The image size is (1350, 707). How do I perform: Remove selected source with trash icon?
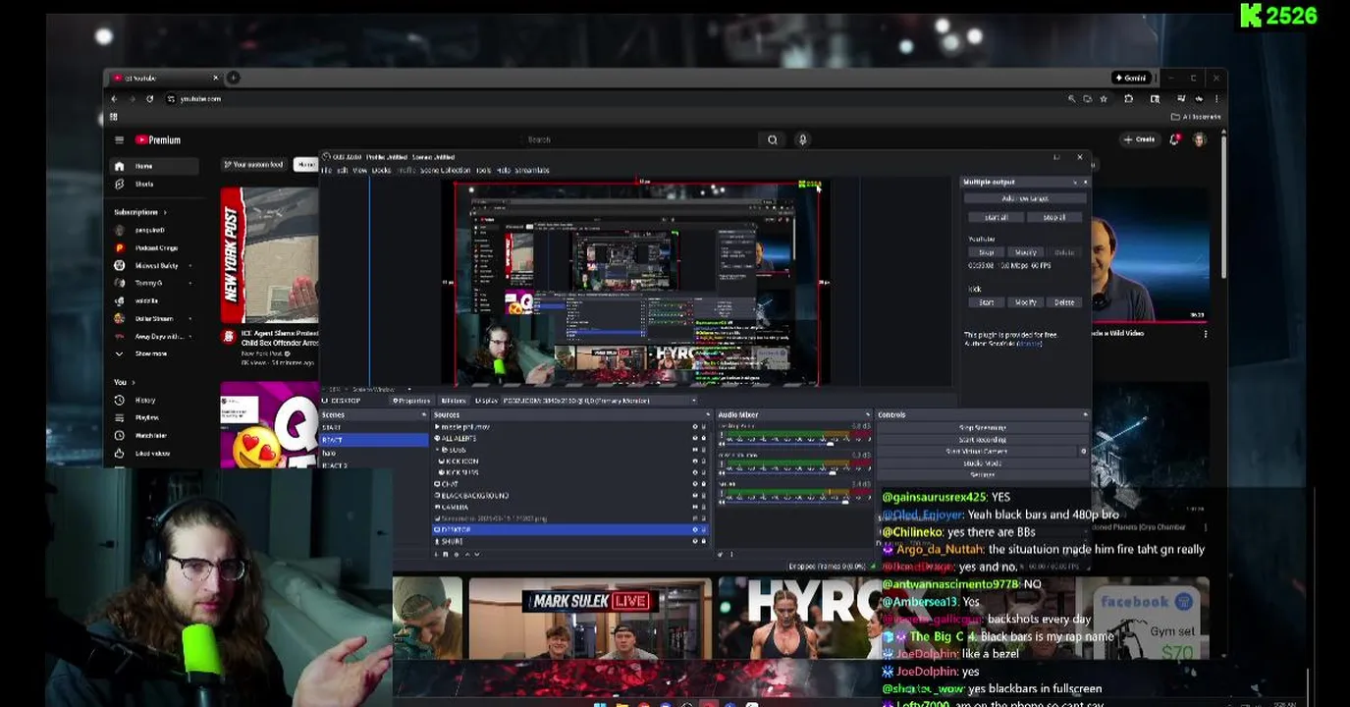(446, 554)
